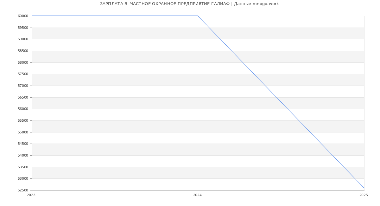Click the 52500 y-axis label
The width and height of the screenshot is (380, 206).
click(x=23, y=190)
